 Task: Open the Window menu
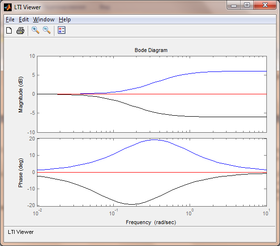point(44,19)
